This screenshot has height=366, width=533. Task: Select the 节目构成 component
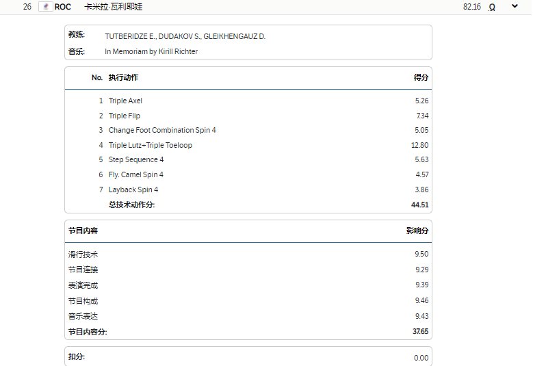click(x=83, y=301)
